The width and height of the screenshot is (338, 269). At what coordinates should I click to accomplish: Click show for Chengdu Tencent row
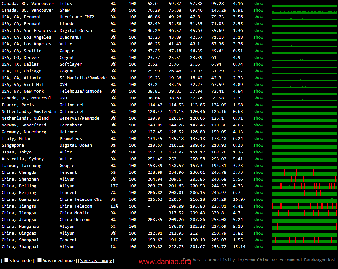pyautogui.click(x=258, y=172)
